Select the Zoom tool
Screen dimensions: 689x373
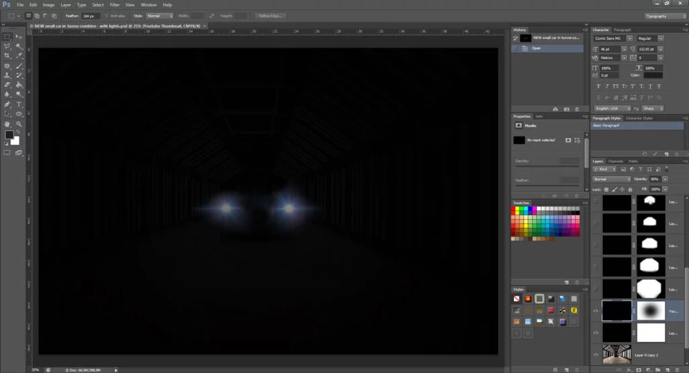[x=19, y=124]
